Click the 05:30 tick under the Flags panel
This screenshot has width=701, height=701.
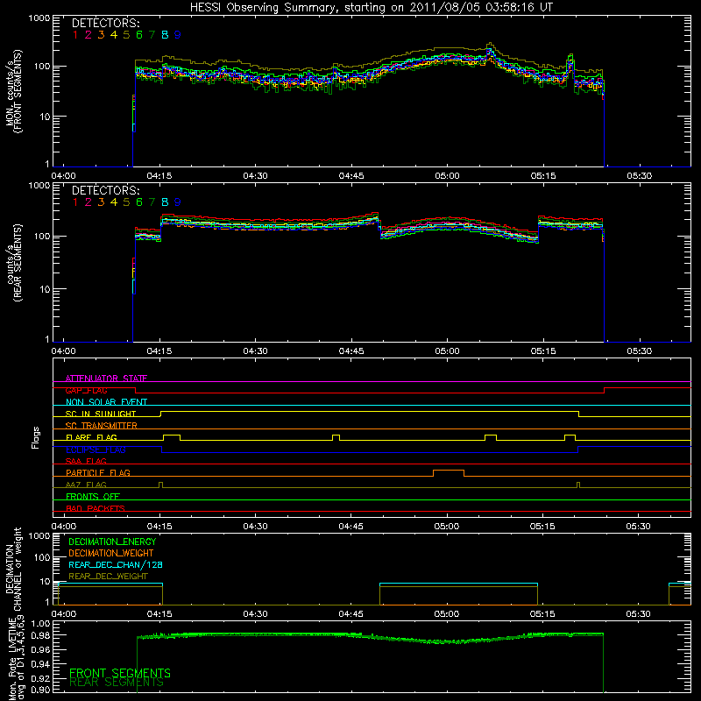click(x=638, y=527)
